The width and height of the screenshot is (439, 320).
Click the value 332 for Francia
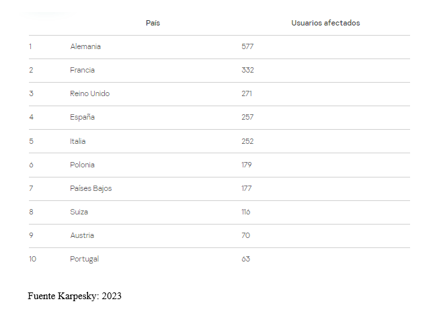(248, 70)
